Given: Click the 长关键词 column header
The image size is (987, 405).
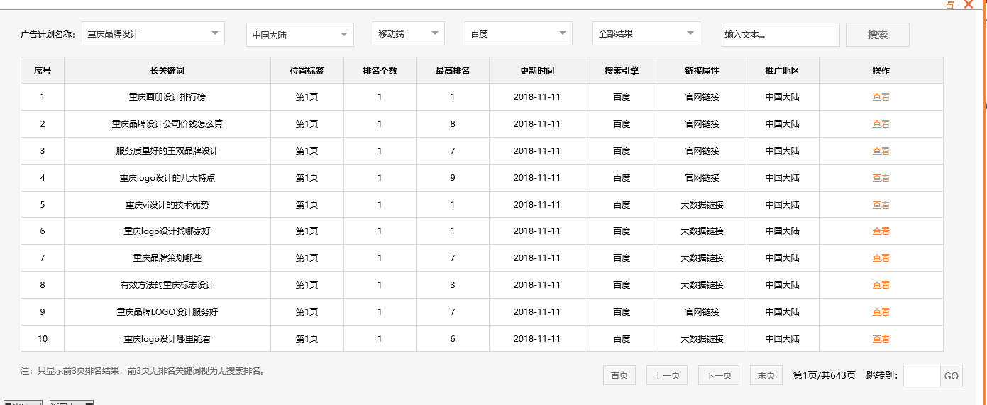Looking at the screenshot, I should tap(167, 71).
